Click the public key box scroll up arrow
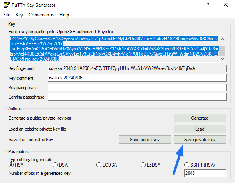 click(x=223, y=39)
